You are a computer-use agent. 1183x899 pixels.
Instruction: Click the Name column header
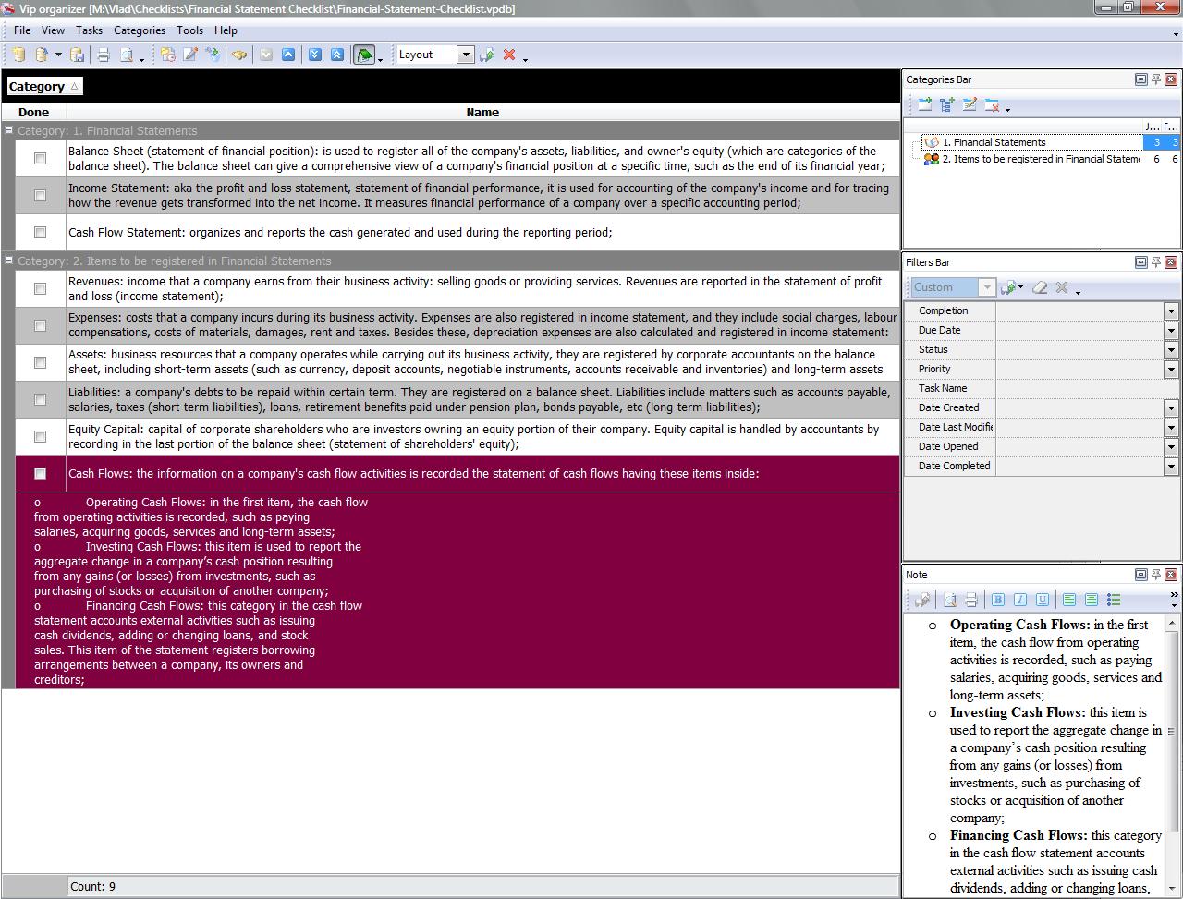(x=482, y=113)
